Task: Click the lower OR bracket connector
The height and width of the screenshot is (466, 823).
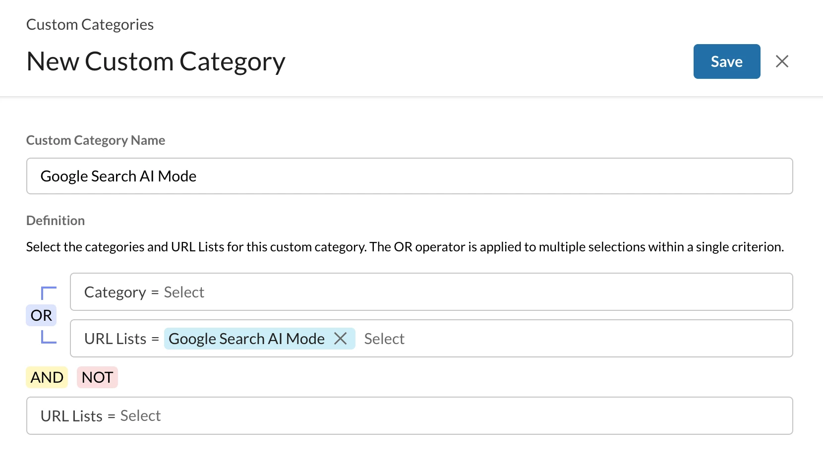Action: click(x=49, y=337)
